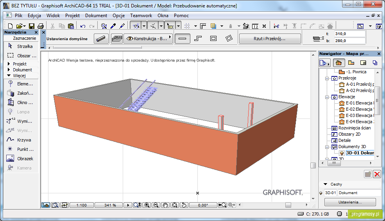Open the Teamwork menu
The image size is (385, 221).
[141, 16]
